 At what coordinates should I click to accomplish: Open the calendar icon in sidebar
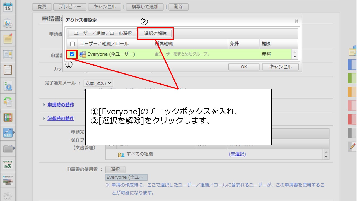(x=8, y=6)
